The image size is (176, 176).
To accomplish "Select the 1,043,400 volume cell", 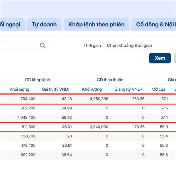I will tap(27, 117).
